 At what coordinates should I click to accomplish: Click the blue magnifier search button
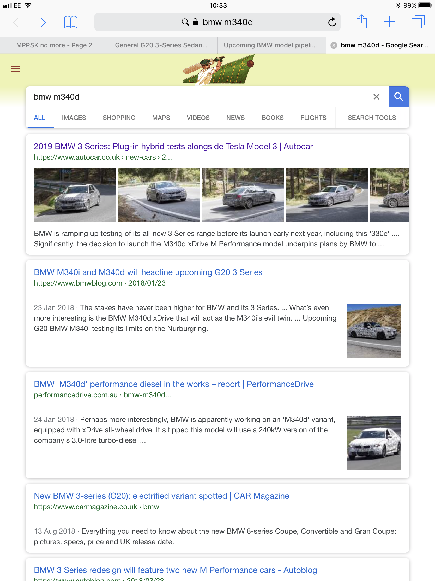[x=398, y=97]
